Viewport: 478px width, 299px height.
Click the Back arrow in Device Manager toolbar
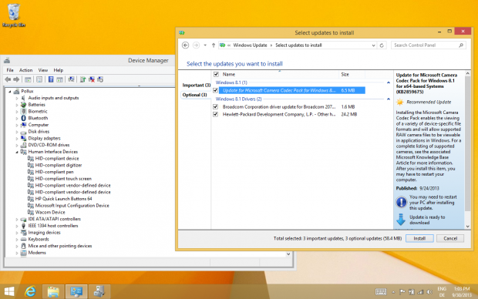pos(8,79)
